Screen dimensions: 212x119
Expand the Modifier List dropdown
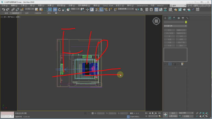pyautogui.click(x=175, y=26)
